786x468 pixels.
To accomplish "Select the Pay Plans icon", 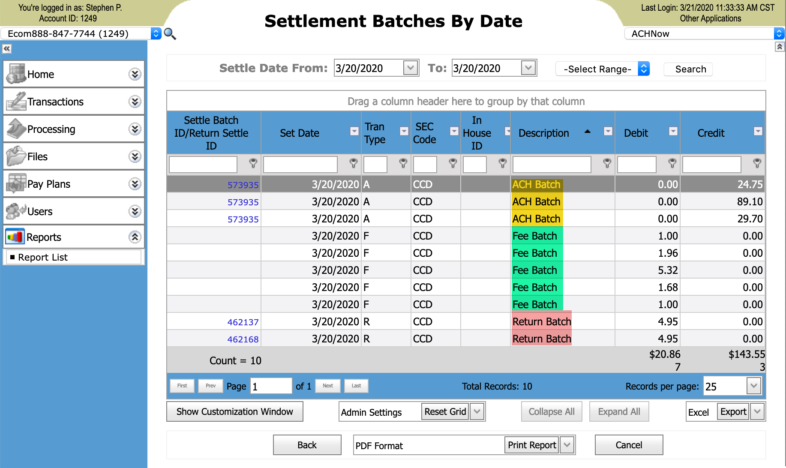I will coord(15,183).
